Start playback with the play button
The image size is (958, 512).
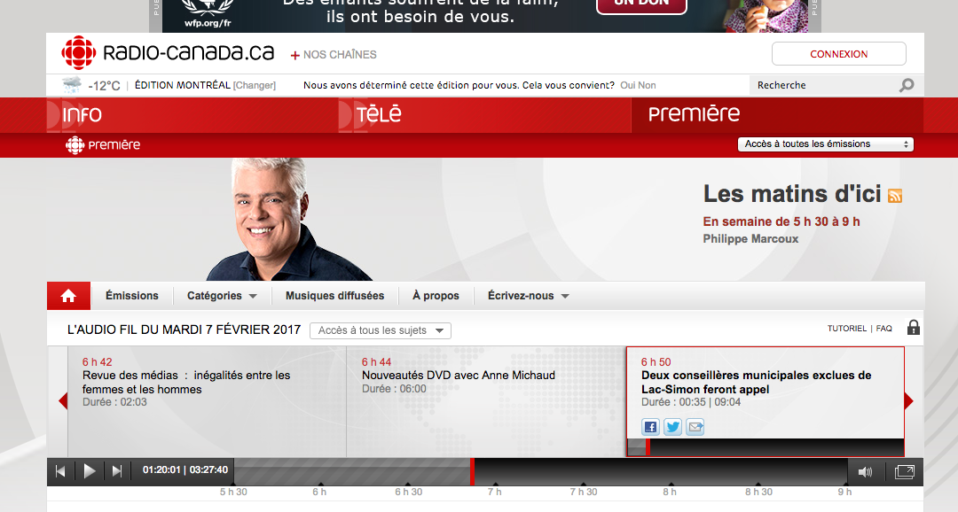click(x=90, y=471)
